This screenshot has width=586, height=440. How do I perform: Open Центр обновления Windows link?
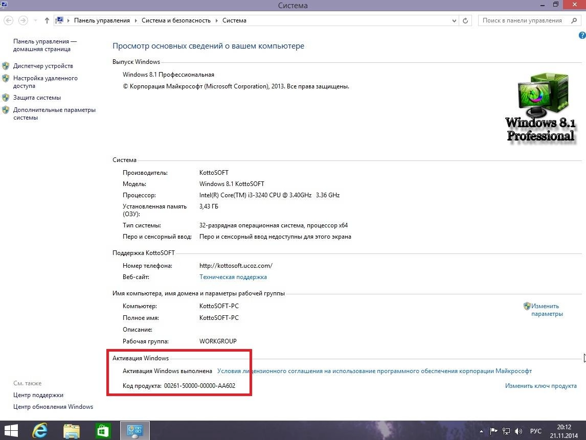coord(53,406)
